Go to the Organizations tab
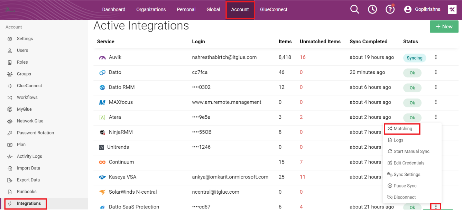 [x=151, y=9]
